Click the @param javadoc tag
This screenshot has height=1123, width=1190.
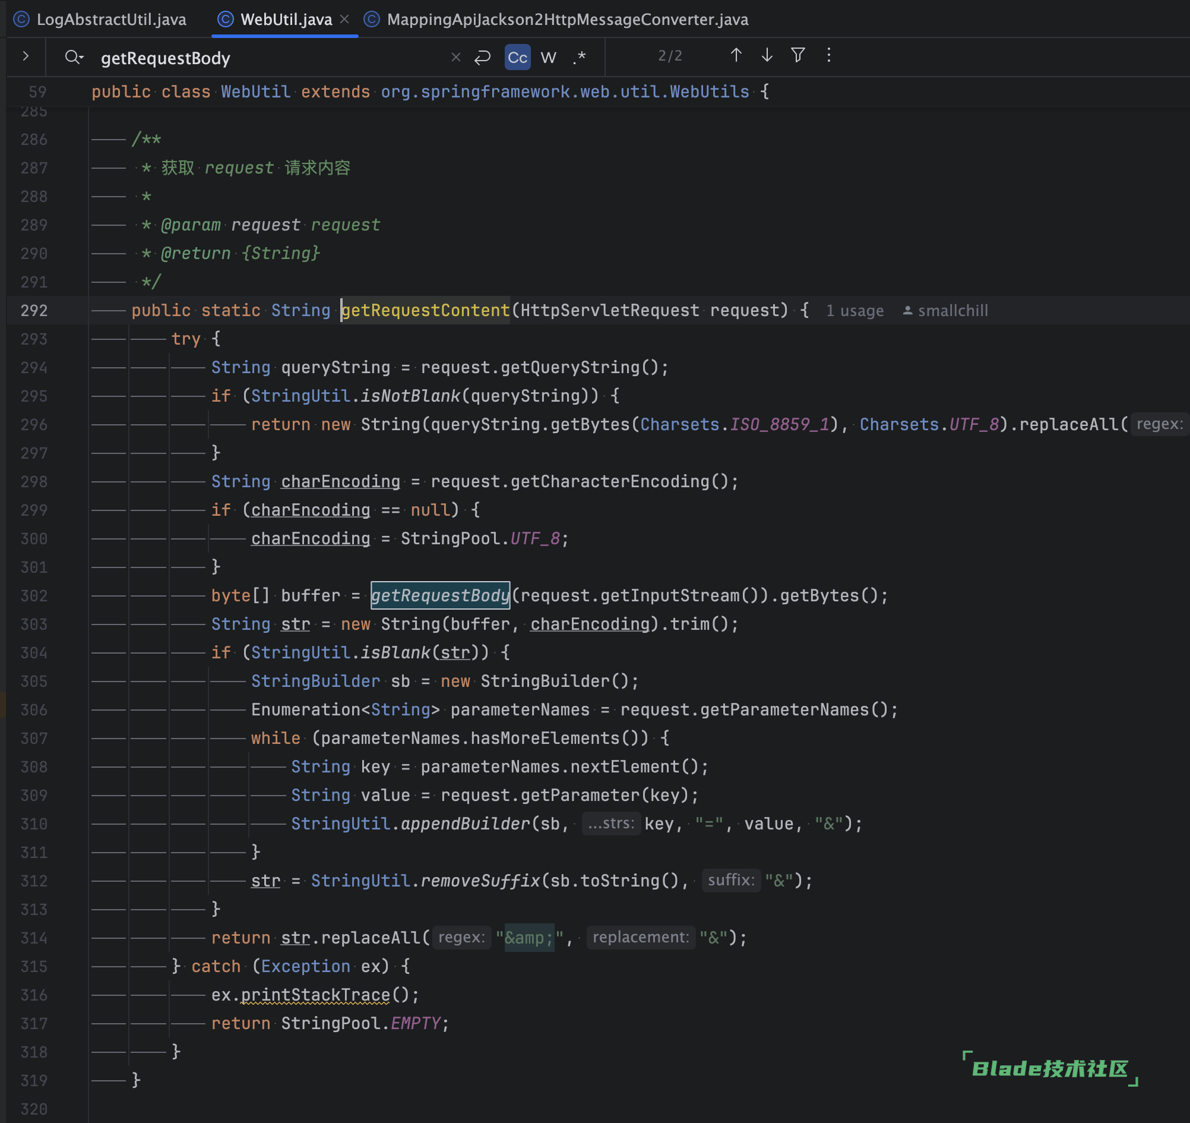191,225
